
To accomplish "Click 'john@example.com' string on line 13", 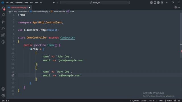I will click(x=71, y=60).
